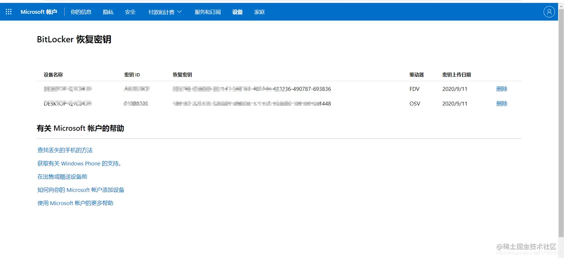This screenshot has width=564, height=258.
Task: Select the upload date in the OSV row
Action: (455, 103)
